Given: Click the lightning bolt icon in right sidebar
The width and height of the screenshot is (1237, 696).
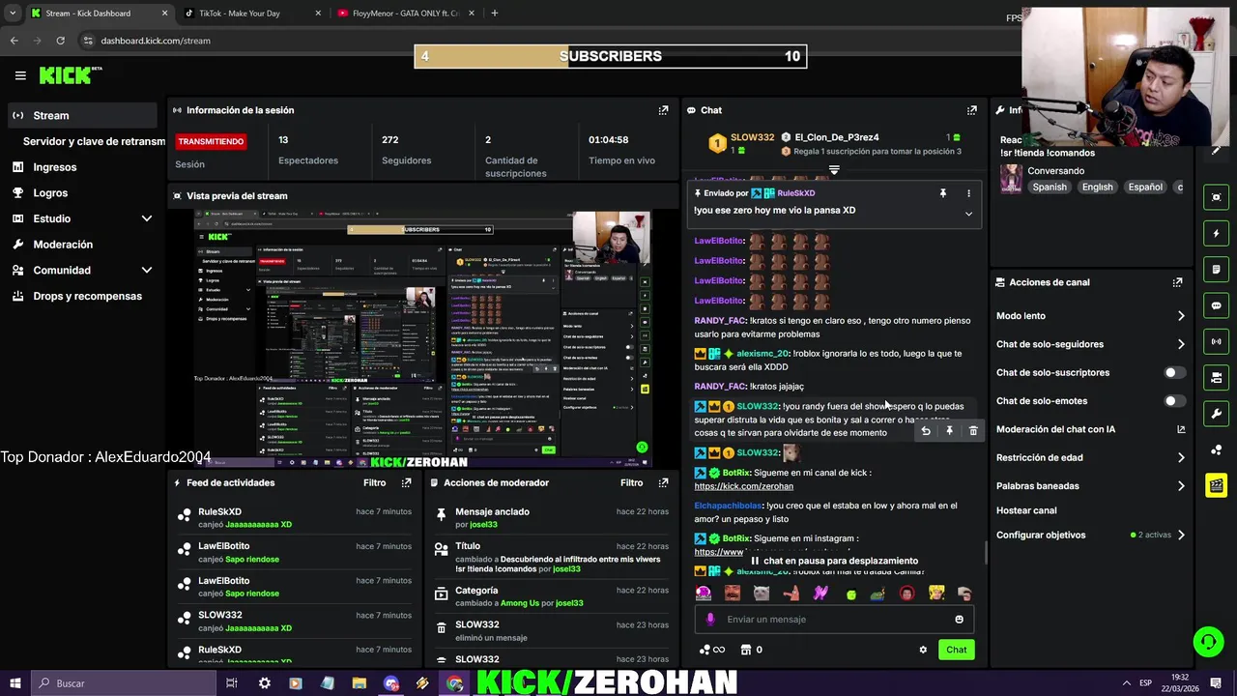Looking at the screenshot, I should click(x=1216, y=233).
